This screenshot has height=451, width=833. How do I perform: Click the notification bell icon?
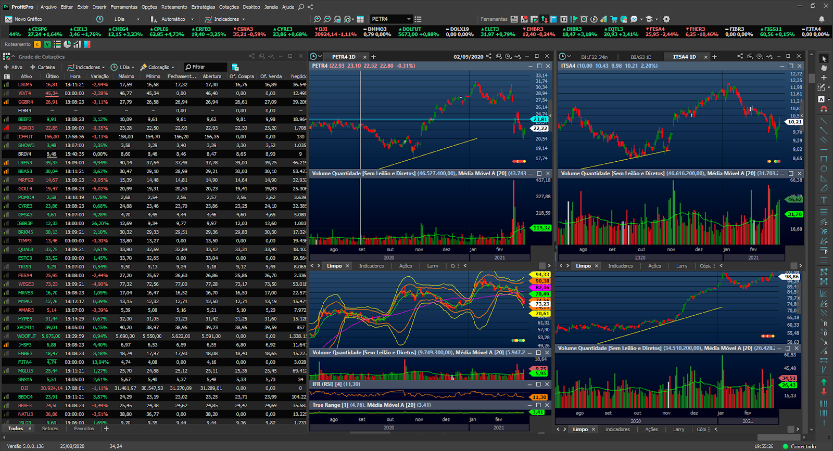(822, 19)
